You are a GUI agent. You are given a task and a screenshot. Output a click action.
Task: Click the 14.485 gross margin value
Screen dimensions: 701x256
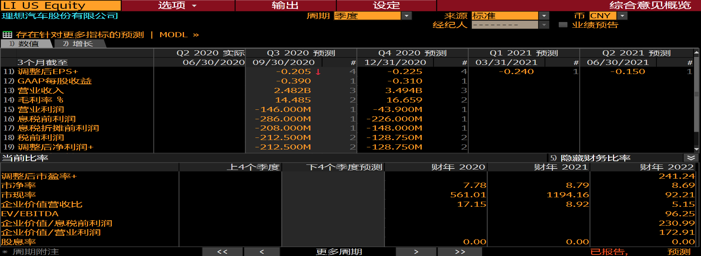coord(293,100)
